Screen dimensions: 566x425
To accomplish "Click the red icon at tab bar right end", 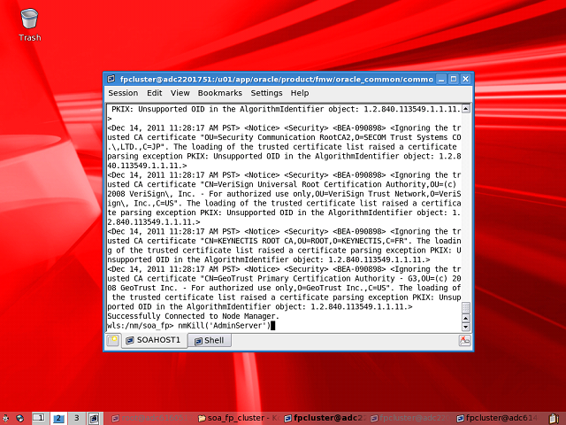I will click(x=464, y=340).
